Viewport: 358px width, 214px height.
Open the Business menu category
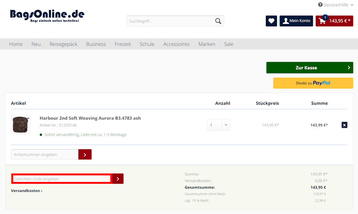(96, 44)
